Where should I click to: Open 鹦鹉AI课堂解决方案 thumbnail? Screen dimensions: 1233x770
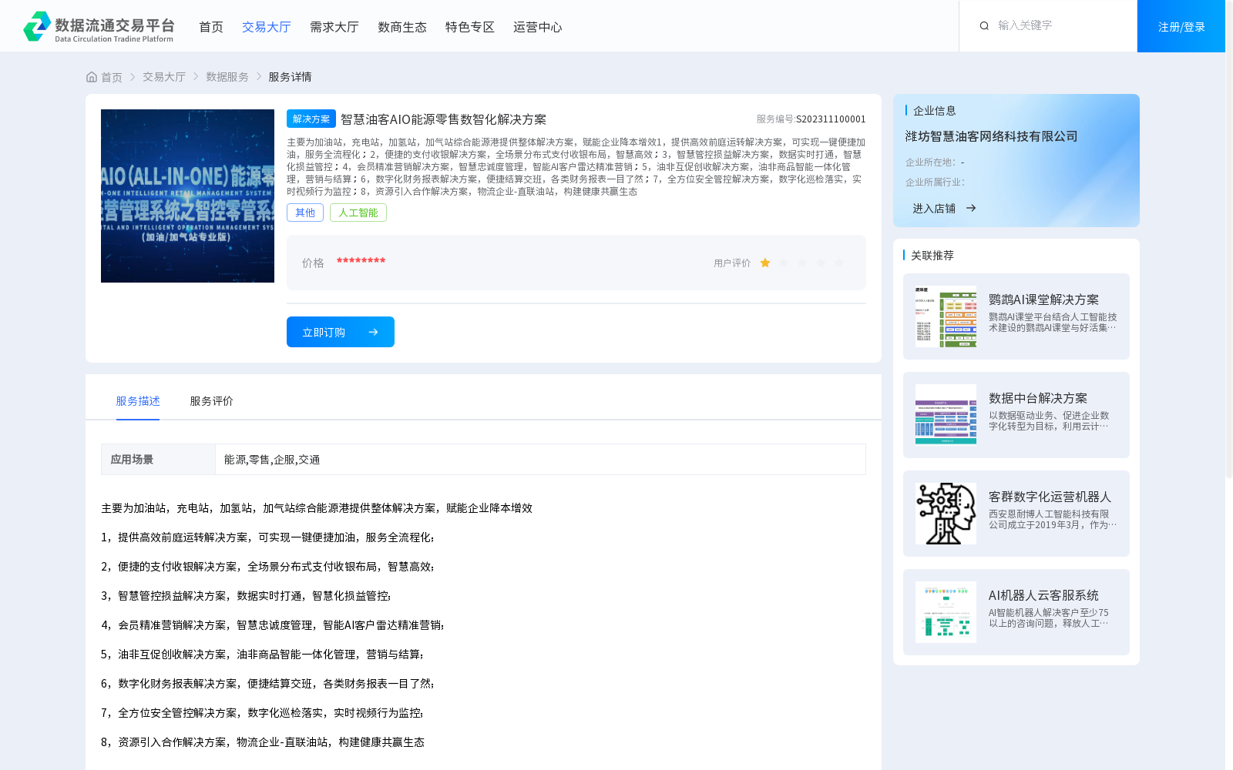point(946,316)
